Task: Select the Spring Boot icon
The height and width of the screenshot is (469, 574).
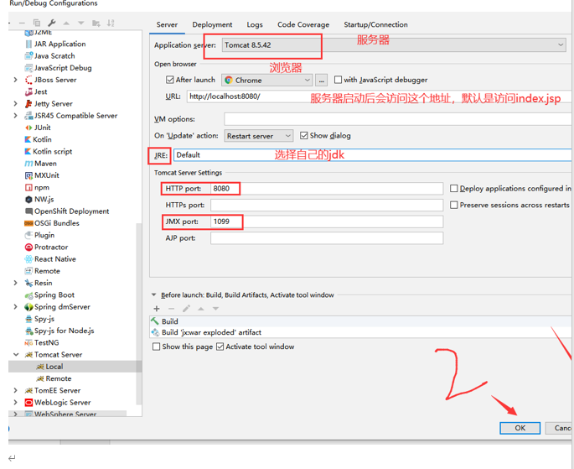Action: pos(28,295)
